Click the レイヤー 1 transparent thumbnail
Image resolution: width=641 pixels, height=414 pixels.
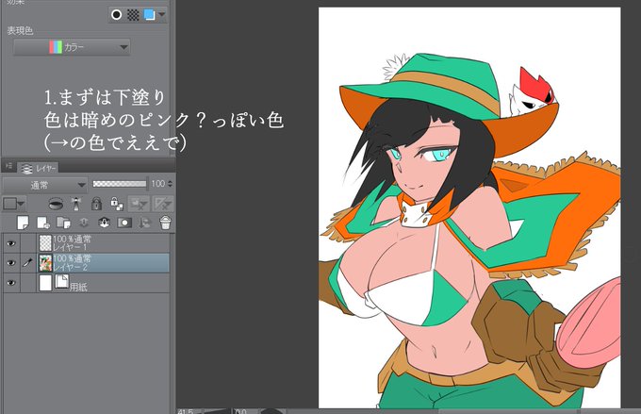[x=45, y=243]
